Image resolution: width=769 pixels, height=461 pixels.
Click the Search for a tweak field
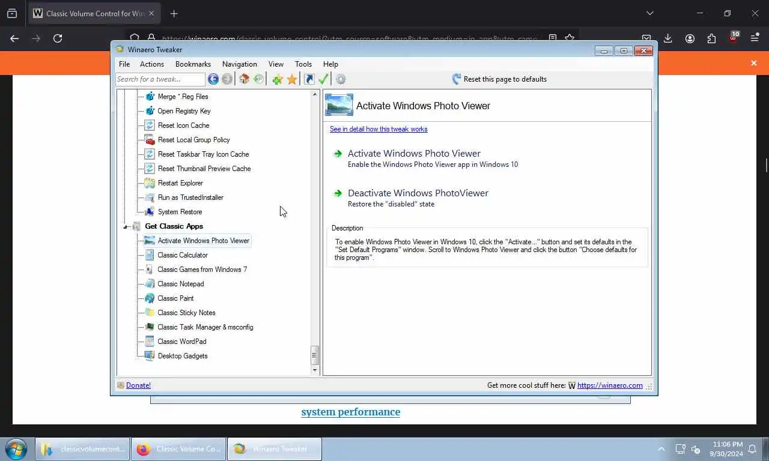(160, 79)
